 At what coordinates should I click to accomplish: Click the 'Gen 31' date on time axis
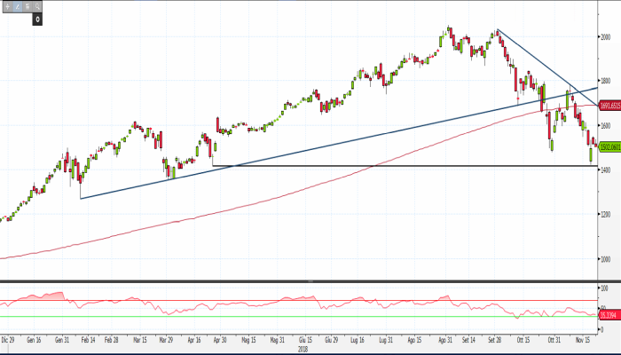click(x=63, y=340)
